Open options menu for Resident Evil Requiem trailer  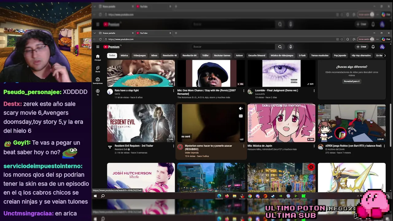click(173, 146)
